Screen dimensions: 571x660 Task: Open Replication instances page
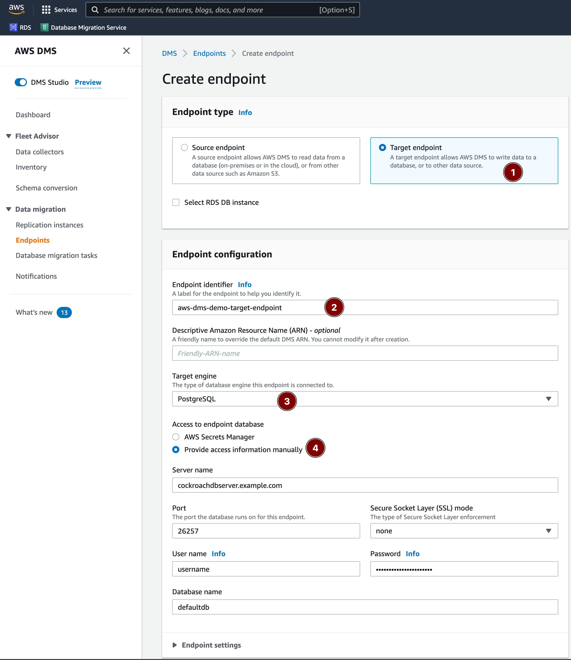click(x=50, y=225)
